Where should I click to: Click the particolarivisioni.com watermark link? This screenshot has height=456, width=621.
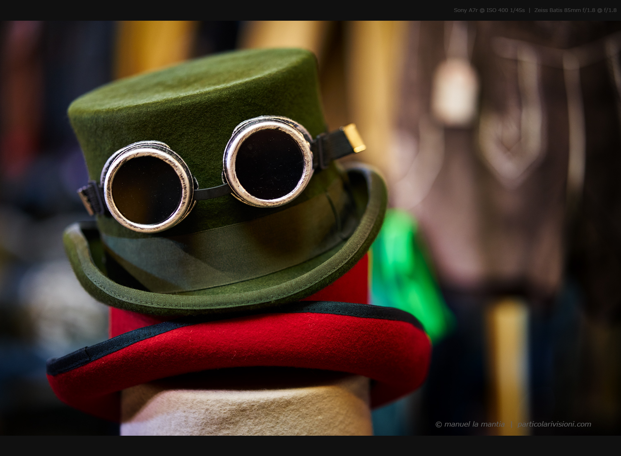(554, 424)
